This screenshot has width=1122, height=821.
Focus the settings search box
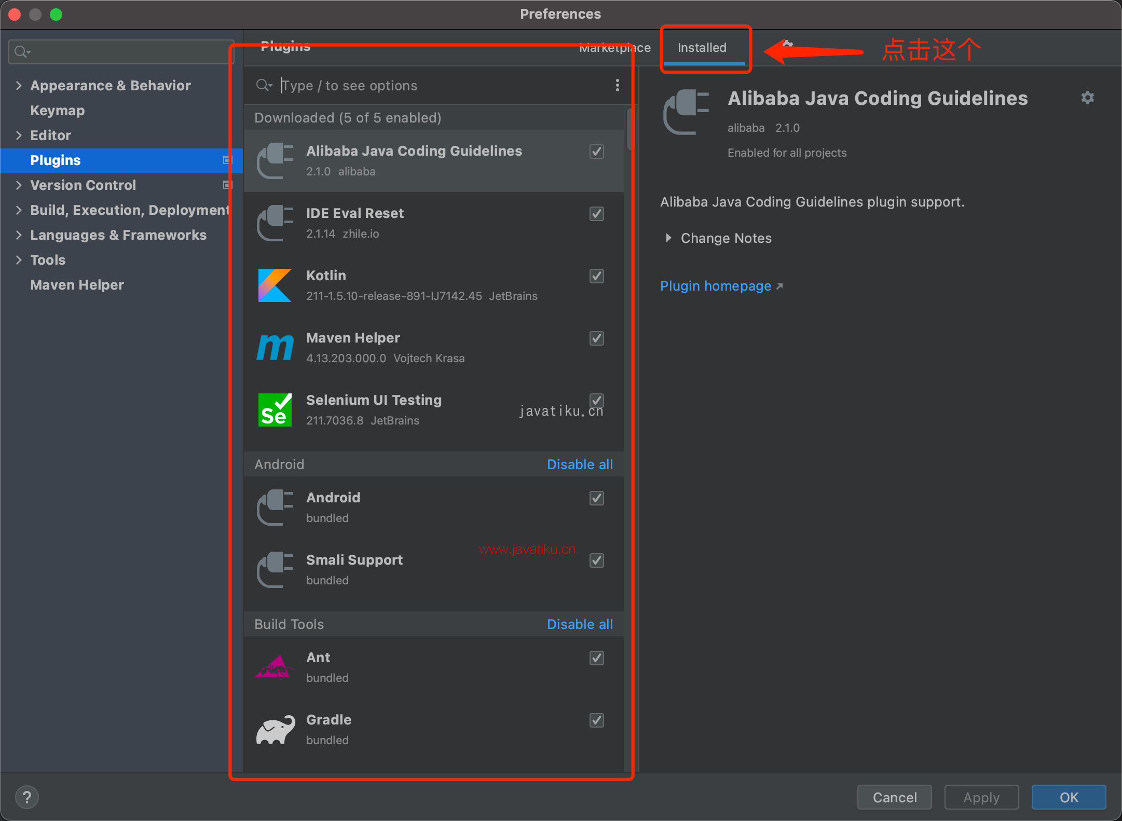[121, 52]
